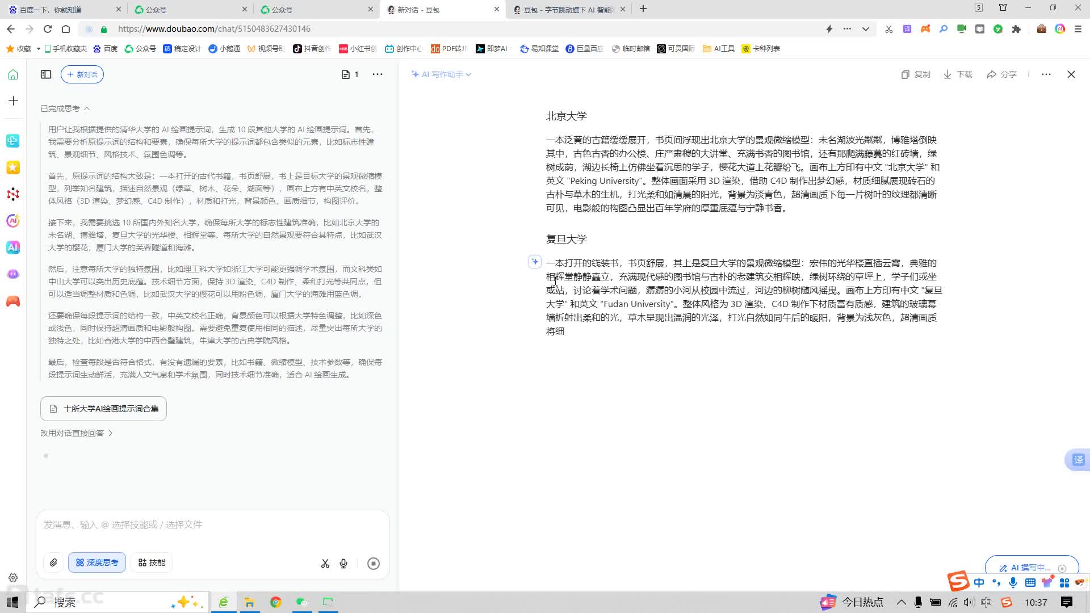Open the 技能 skills menu
Viewport: 1090px width, 613px height.
[152, 562]
